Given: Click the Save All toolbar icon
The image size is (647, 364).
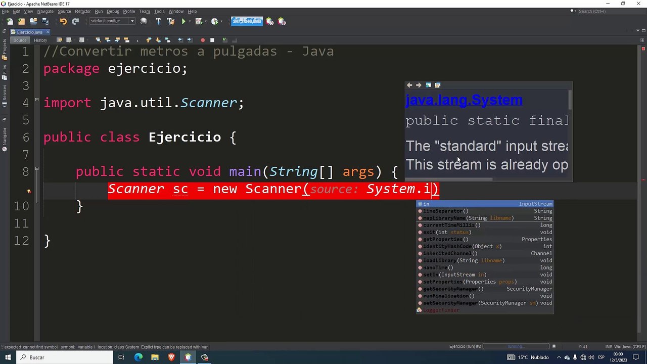Looking at the screenshot, I should pos(45,21).
